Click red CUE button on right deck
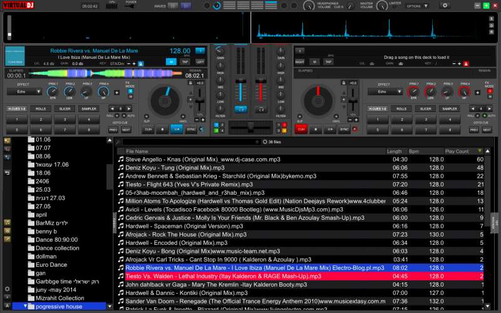 tap(301, 130)
